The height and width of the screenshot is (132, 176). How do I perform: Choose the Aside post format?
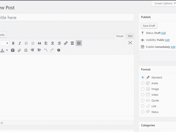[143, 83]
